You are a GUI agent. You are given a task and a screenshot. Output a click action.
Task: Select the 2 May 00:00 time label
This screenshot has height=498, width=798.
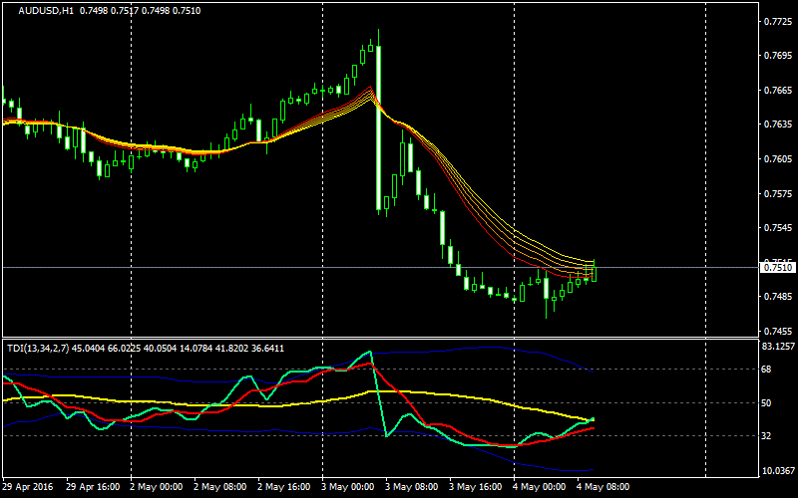click(156, 488)
